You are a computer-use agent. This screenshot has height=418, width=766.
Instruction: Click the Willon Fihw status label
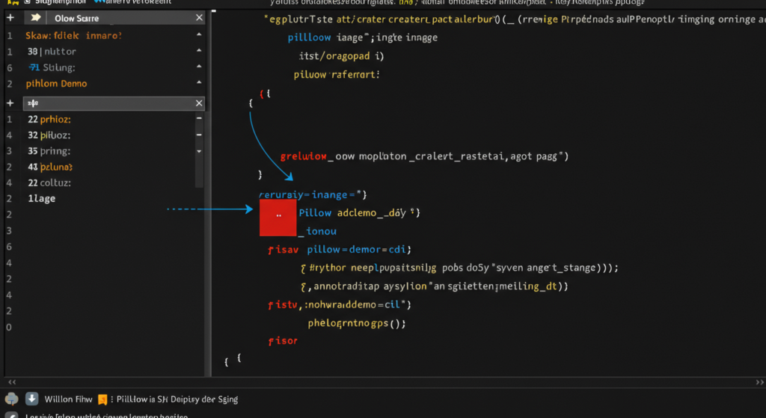pos(68,399)
